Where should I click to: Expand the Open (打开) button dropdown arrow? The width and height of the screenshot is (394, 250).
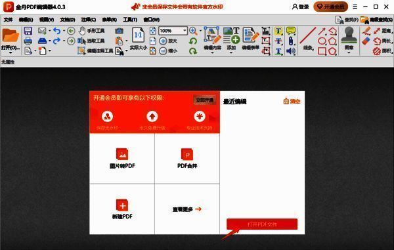11,52
